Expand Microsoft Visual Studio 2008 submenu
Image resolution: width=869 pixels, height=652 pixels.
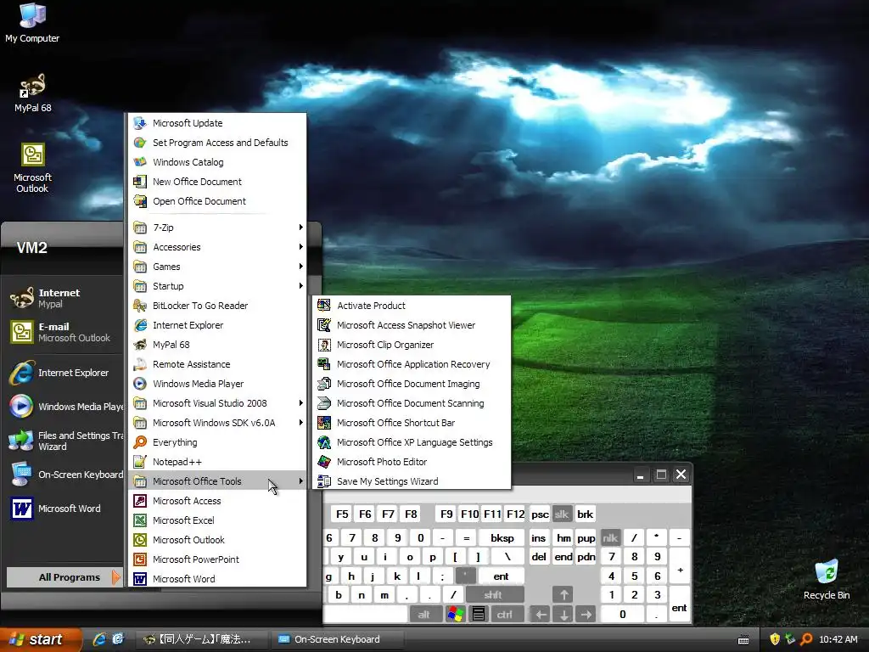(217, 403)
